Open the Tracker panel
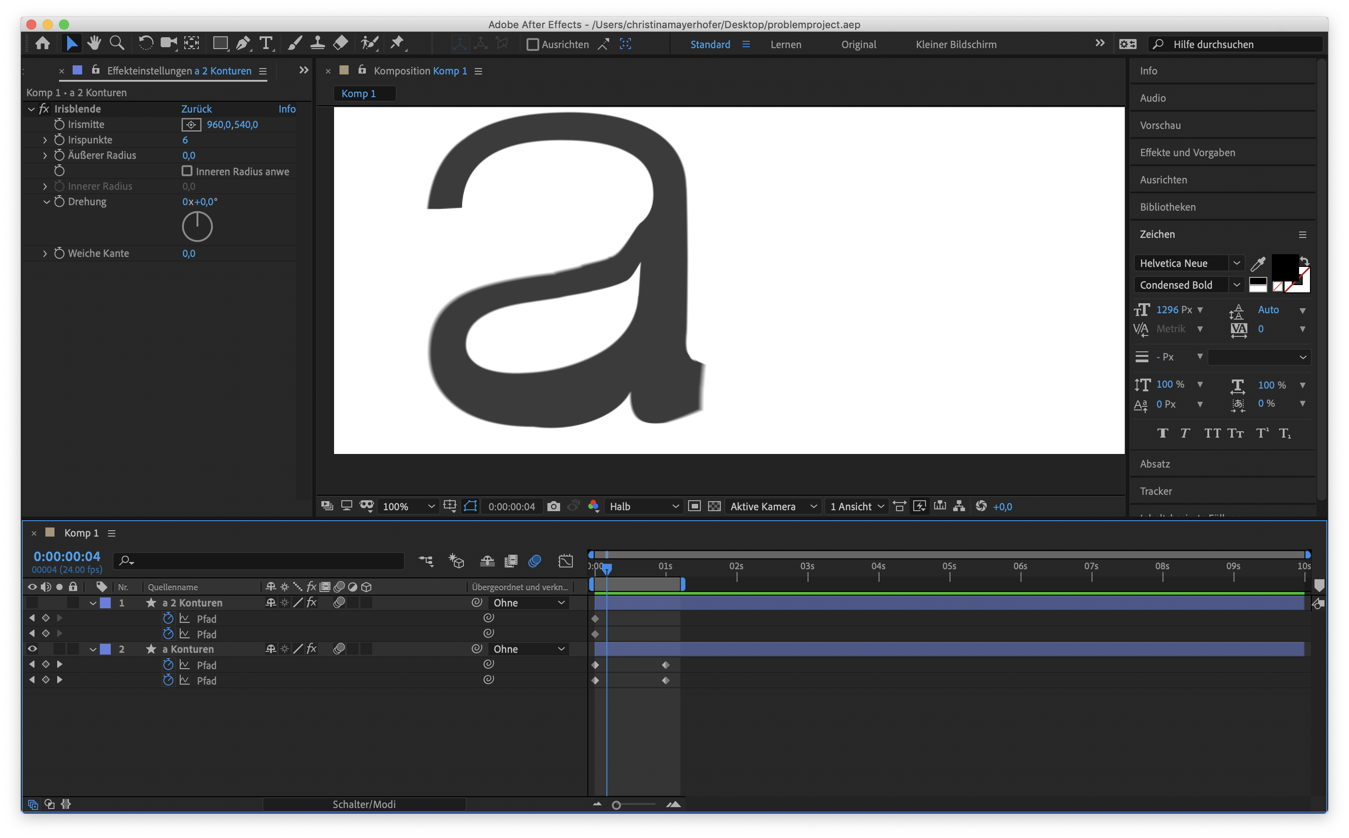The width and height of the screenshot is (1349, 838). 1156,491
